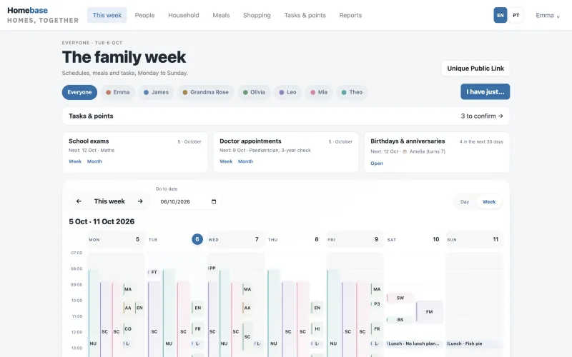The height and width of the screenshot is (357, 572).
Task: Open the Reports tab
Action: coord(350,15)
